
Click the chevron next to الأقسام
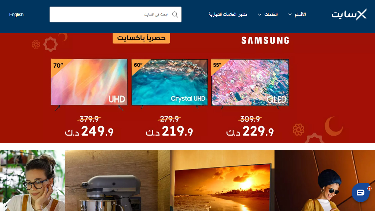point(290,15)
